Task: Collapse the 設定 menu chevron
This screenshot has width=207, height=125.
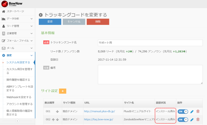Action: 32,55
